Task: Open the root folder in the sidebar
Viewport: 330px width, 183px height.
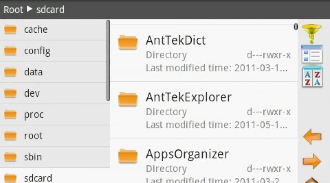Action: (55, 136)
